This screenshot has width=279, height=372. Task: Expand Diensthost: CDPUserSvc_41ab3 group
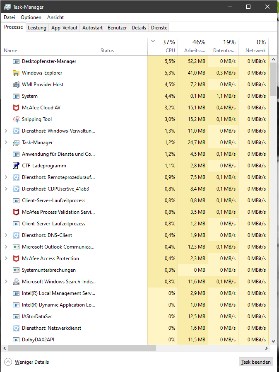[x=6, y=189]
